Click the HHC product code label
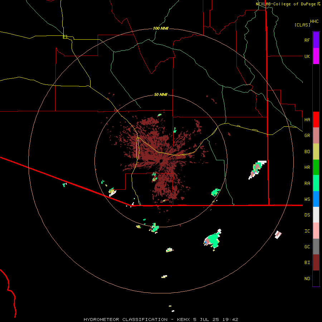The height and width of the screenshot is (322, 322). (314, 21)
